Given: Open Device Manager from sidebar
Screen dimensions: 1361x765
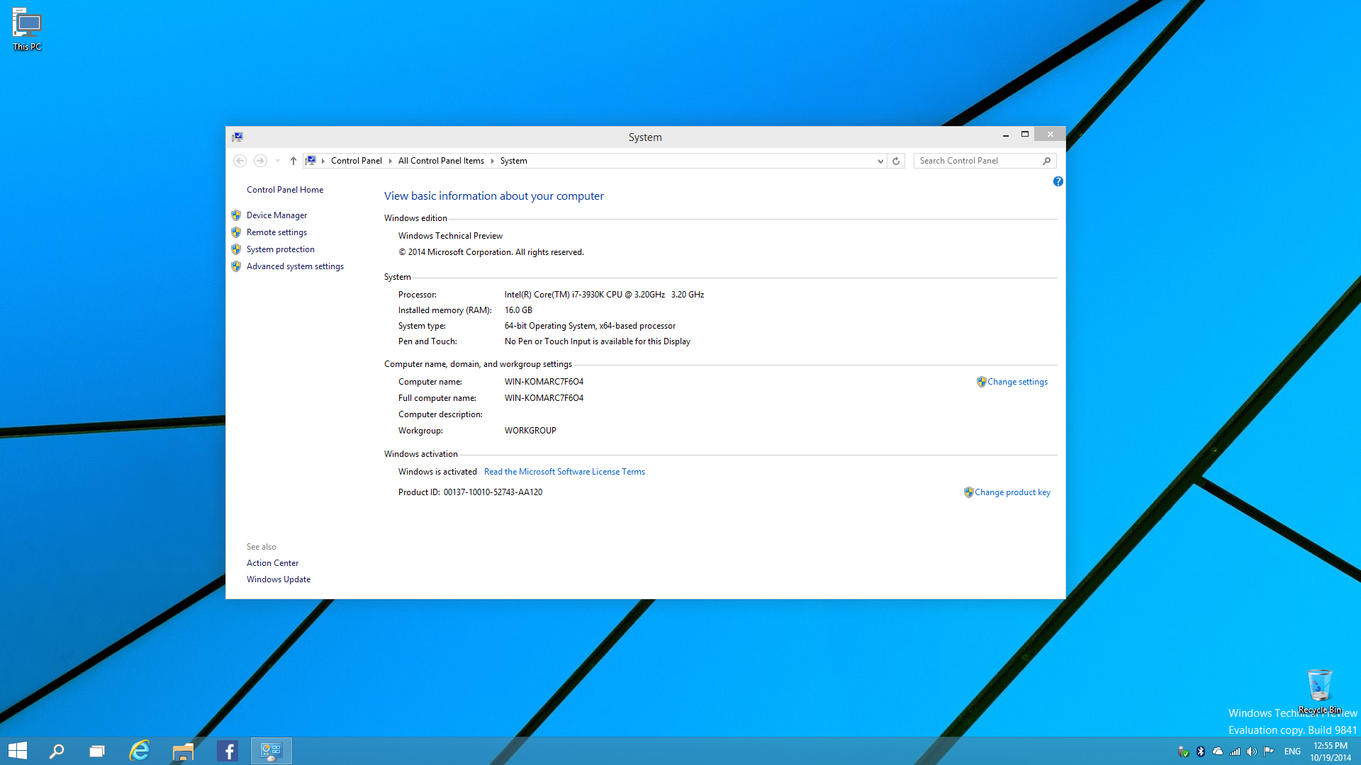Looking at the screenshot, I should pyautogui.click(x=276, y=215).
